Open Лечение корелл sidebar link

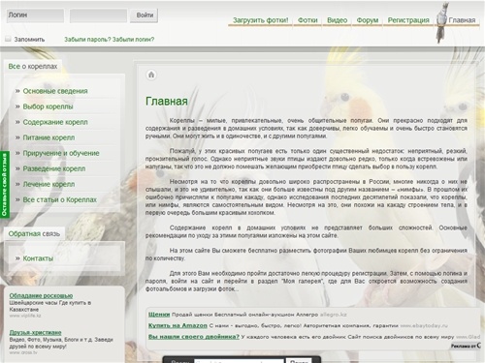[48, 184]
